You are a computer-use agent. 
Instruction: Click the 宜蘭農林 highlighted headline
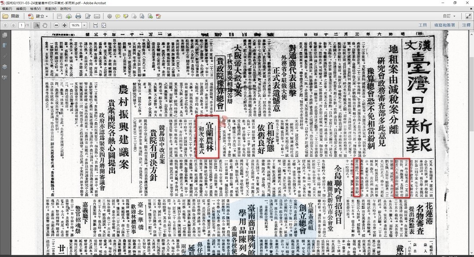point(209,137)
